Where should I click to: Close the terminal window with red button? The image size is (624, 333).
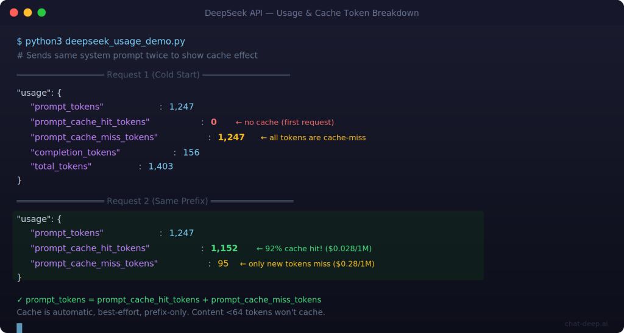[x=14, y=13]
